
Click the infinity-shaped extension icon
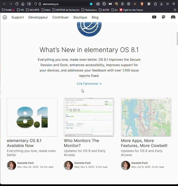110,4
